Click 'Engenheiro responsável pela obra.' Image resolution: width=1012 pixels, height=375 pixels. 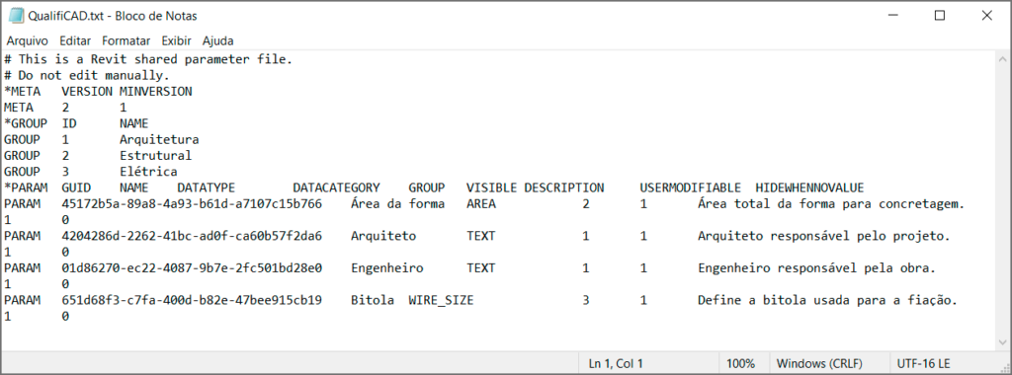click(816, 268)
